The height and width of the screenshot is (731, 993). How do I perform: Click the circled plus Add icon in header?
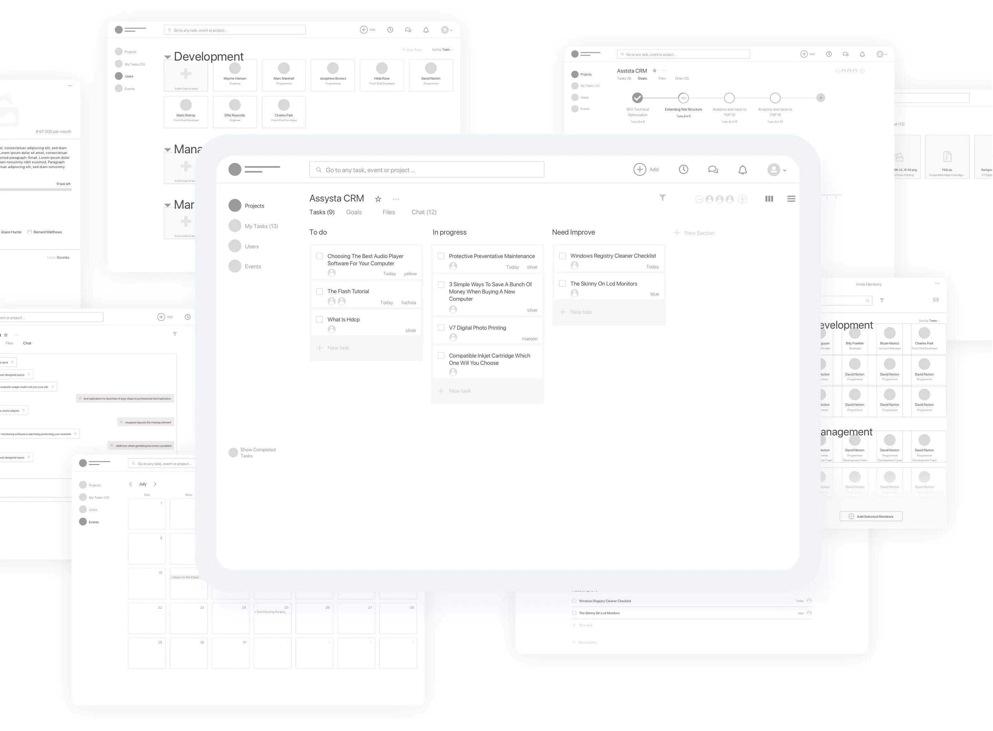click(x=639, y=169)
